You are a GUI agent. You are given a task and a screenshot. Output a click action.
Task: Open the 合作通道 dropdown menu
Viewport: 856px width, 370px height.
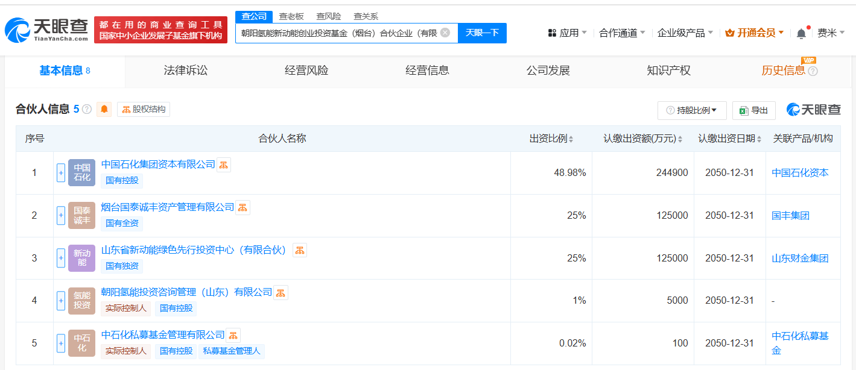[x=622, y=33]
